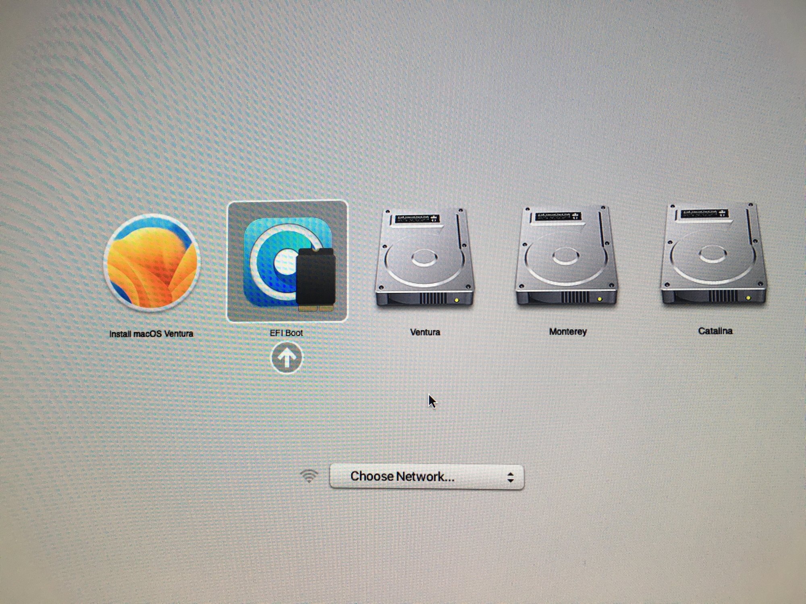The width and height of the screenshot is (806, 604).
Task: Click the Wi-Fi signal icon
Action: (x=310, y=476)
